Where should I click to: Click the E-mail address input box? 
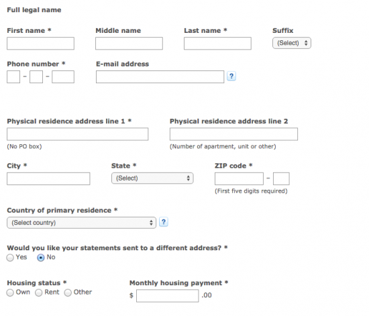click(x=160, y=76)
